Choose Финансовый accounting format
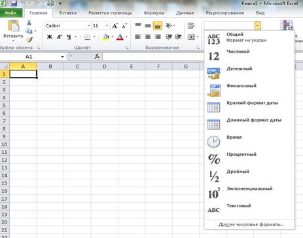The image size is (303, 238). [x=249, y=91]
